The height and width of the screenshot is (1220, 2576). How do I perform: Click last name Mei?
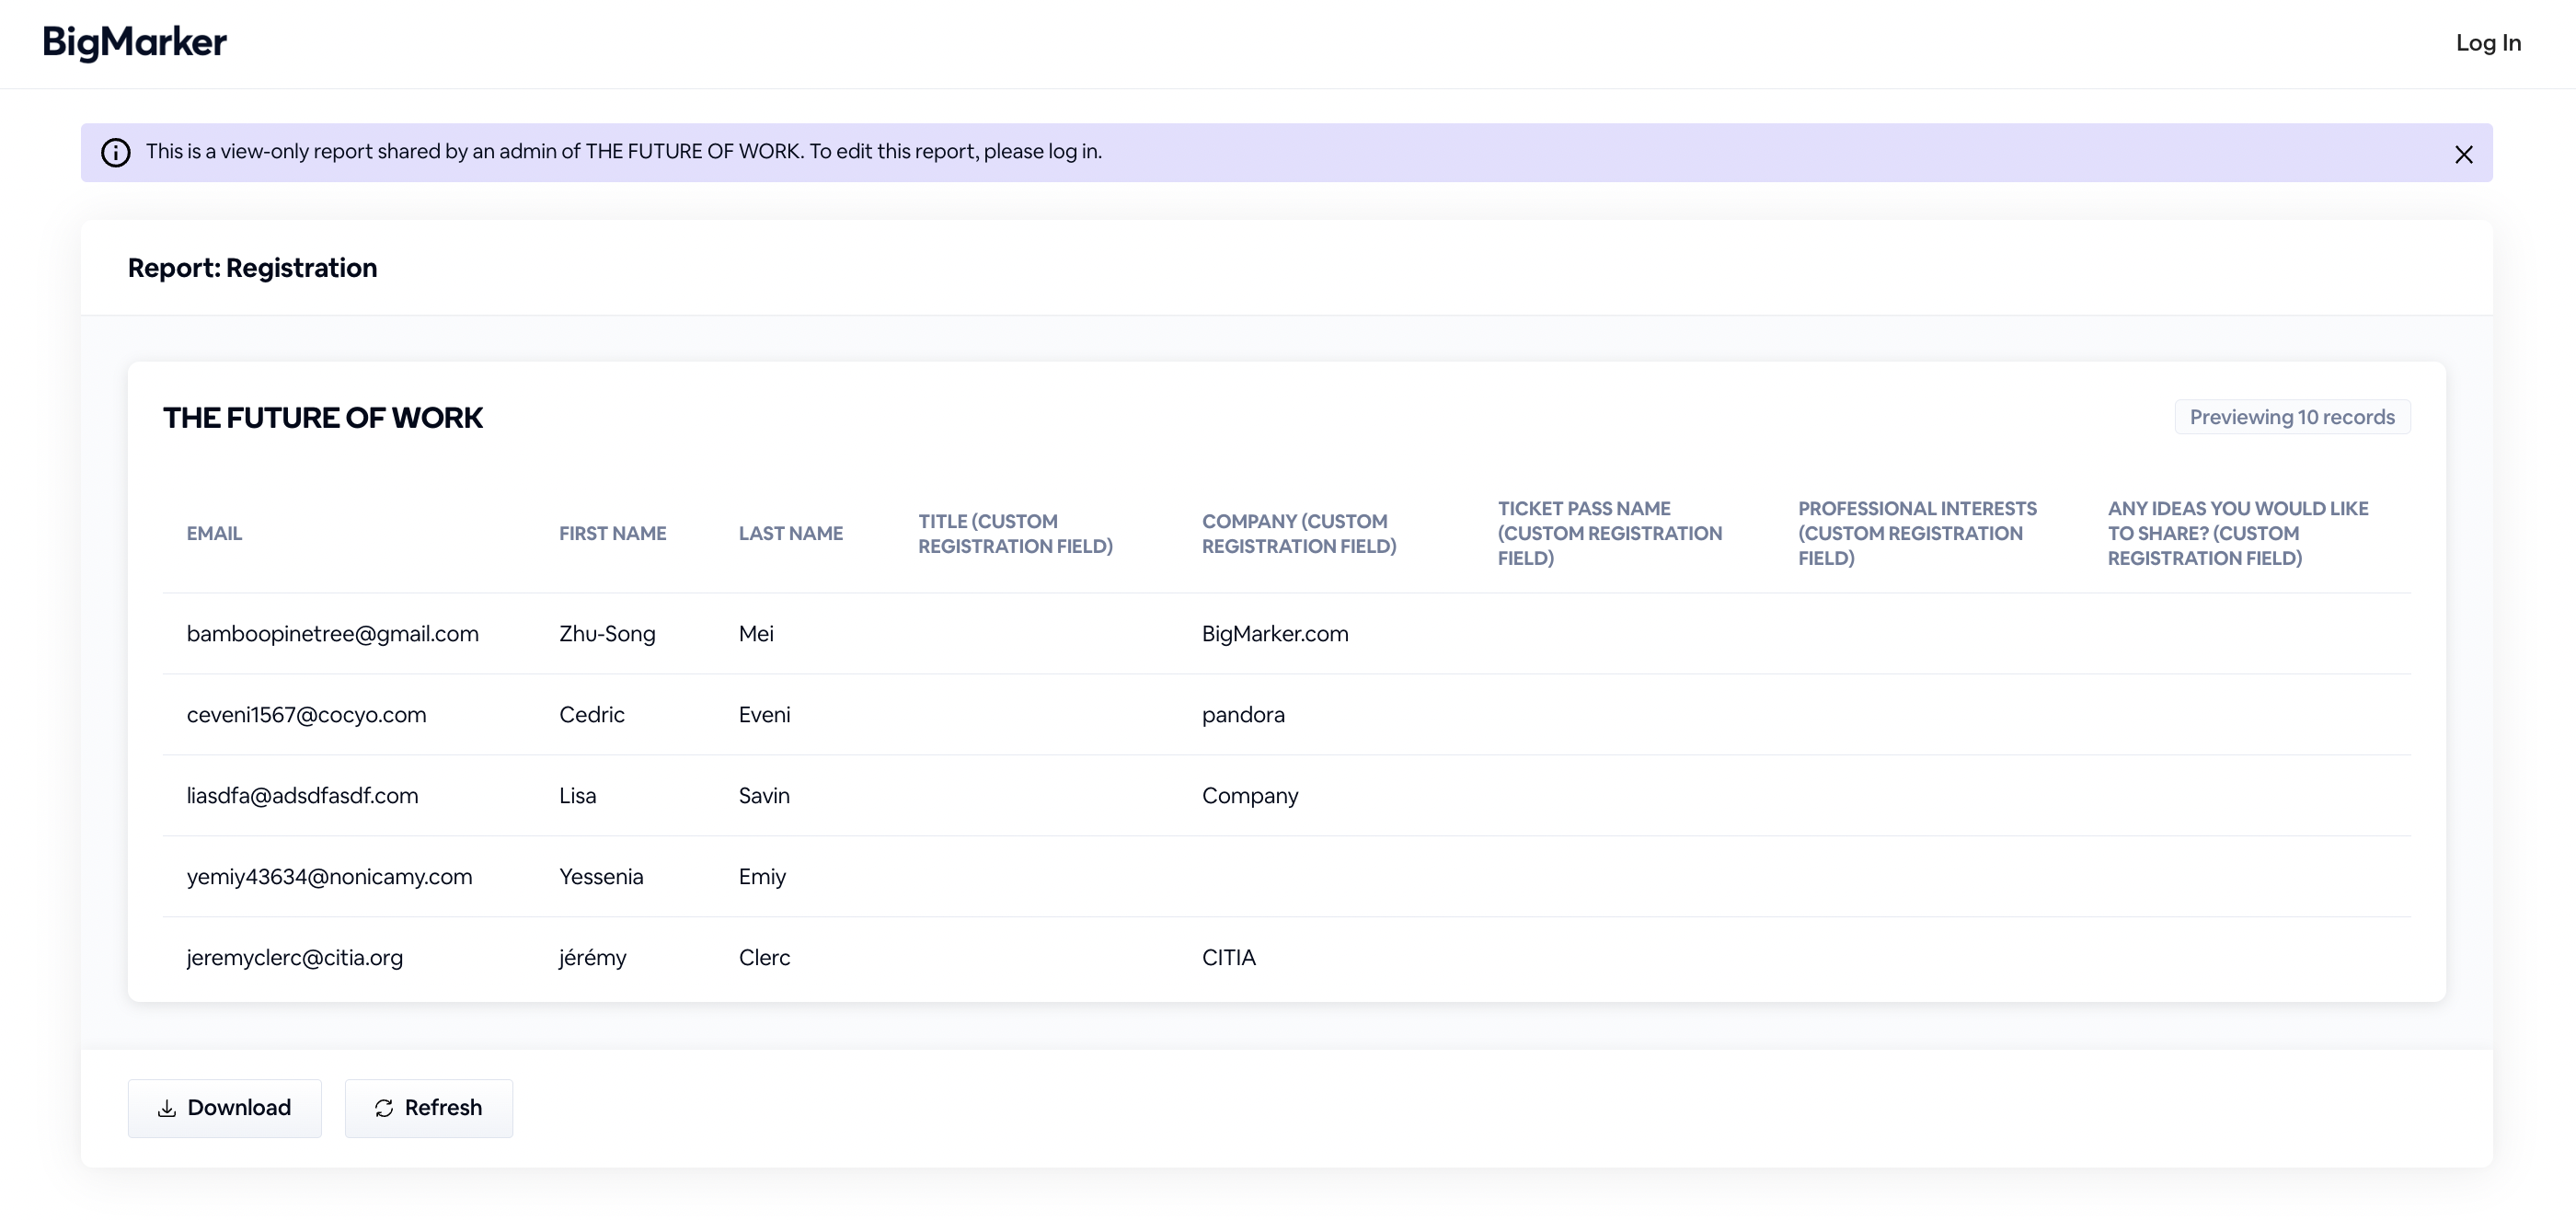[x=756, y=634]
